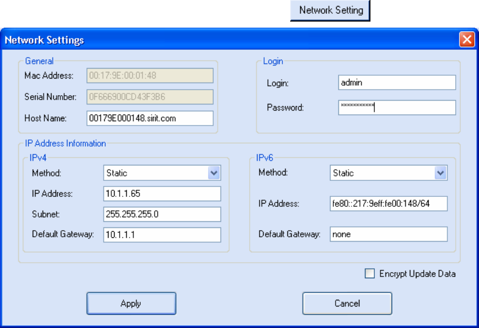Image resolution: width=479 pixels, height=328 pixels.
Task: Click the IPv6 IP Address field
Action: (x=389, y=204)
